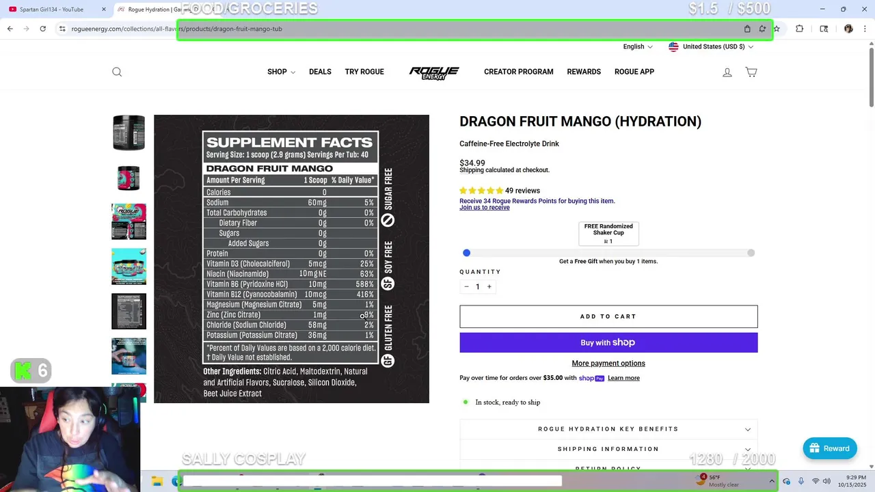Close the Spartan Girl134 YouTube tab
The height and width of the screenshot is (492, 875).
(104, 9)
